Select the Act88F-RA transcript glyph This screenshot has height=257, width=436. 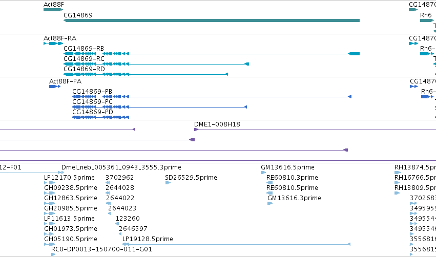click(53, 44)
